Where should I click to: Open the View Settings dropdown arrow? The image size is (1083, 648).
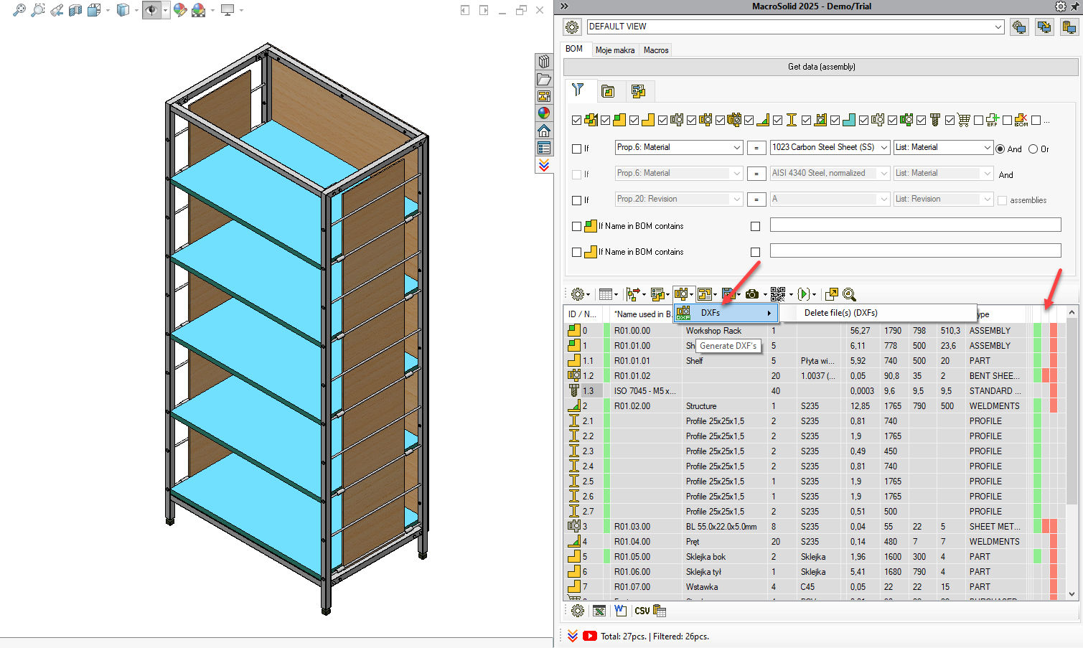pyautogui.click(x=241, y=10)
